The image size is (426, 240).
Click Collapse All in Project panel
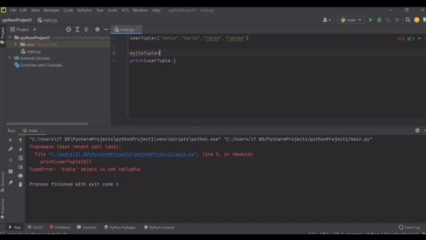(86, 29)
